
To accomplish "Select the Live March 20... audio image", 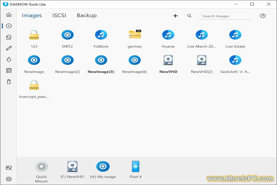I will click(x=202, y=35).
